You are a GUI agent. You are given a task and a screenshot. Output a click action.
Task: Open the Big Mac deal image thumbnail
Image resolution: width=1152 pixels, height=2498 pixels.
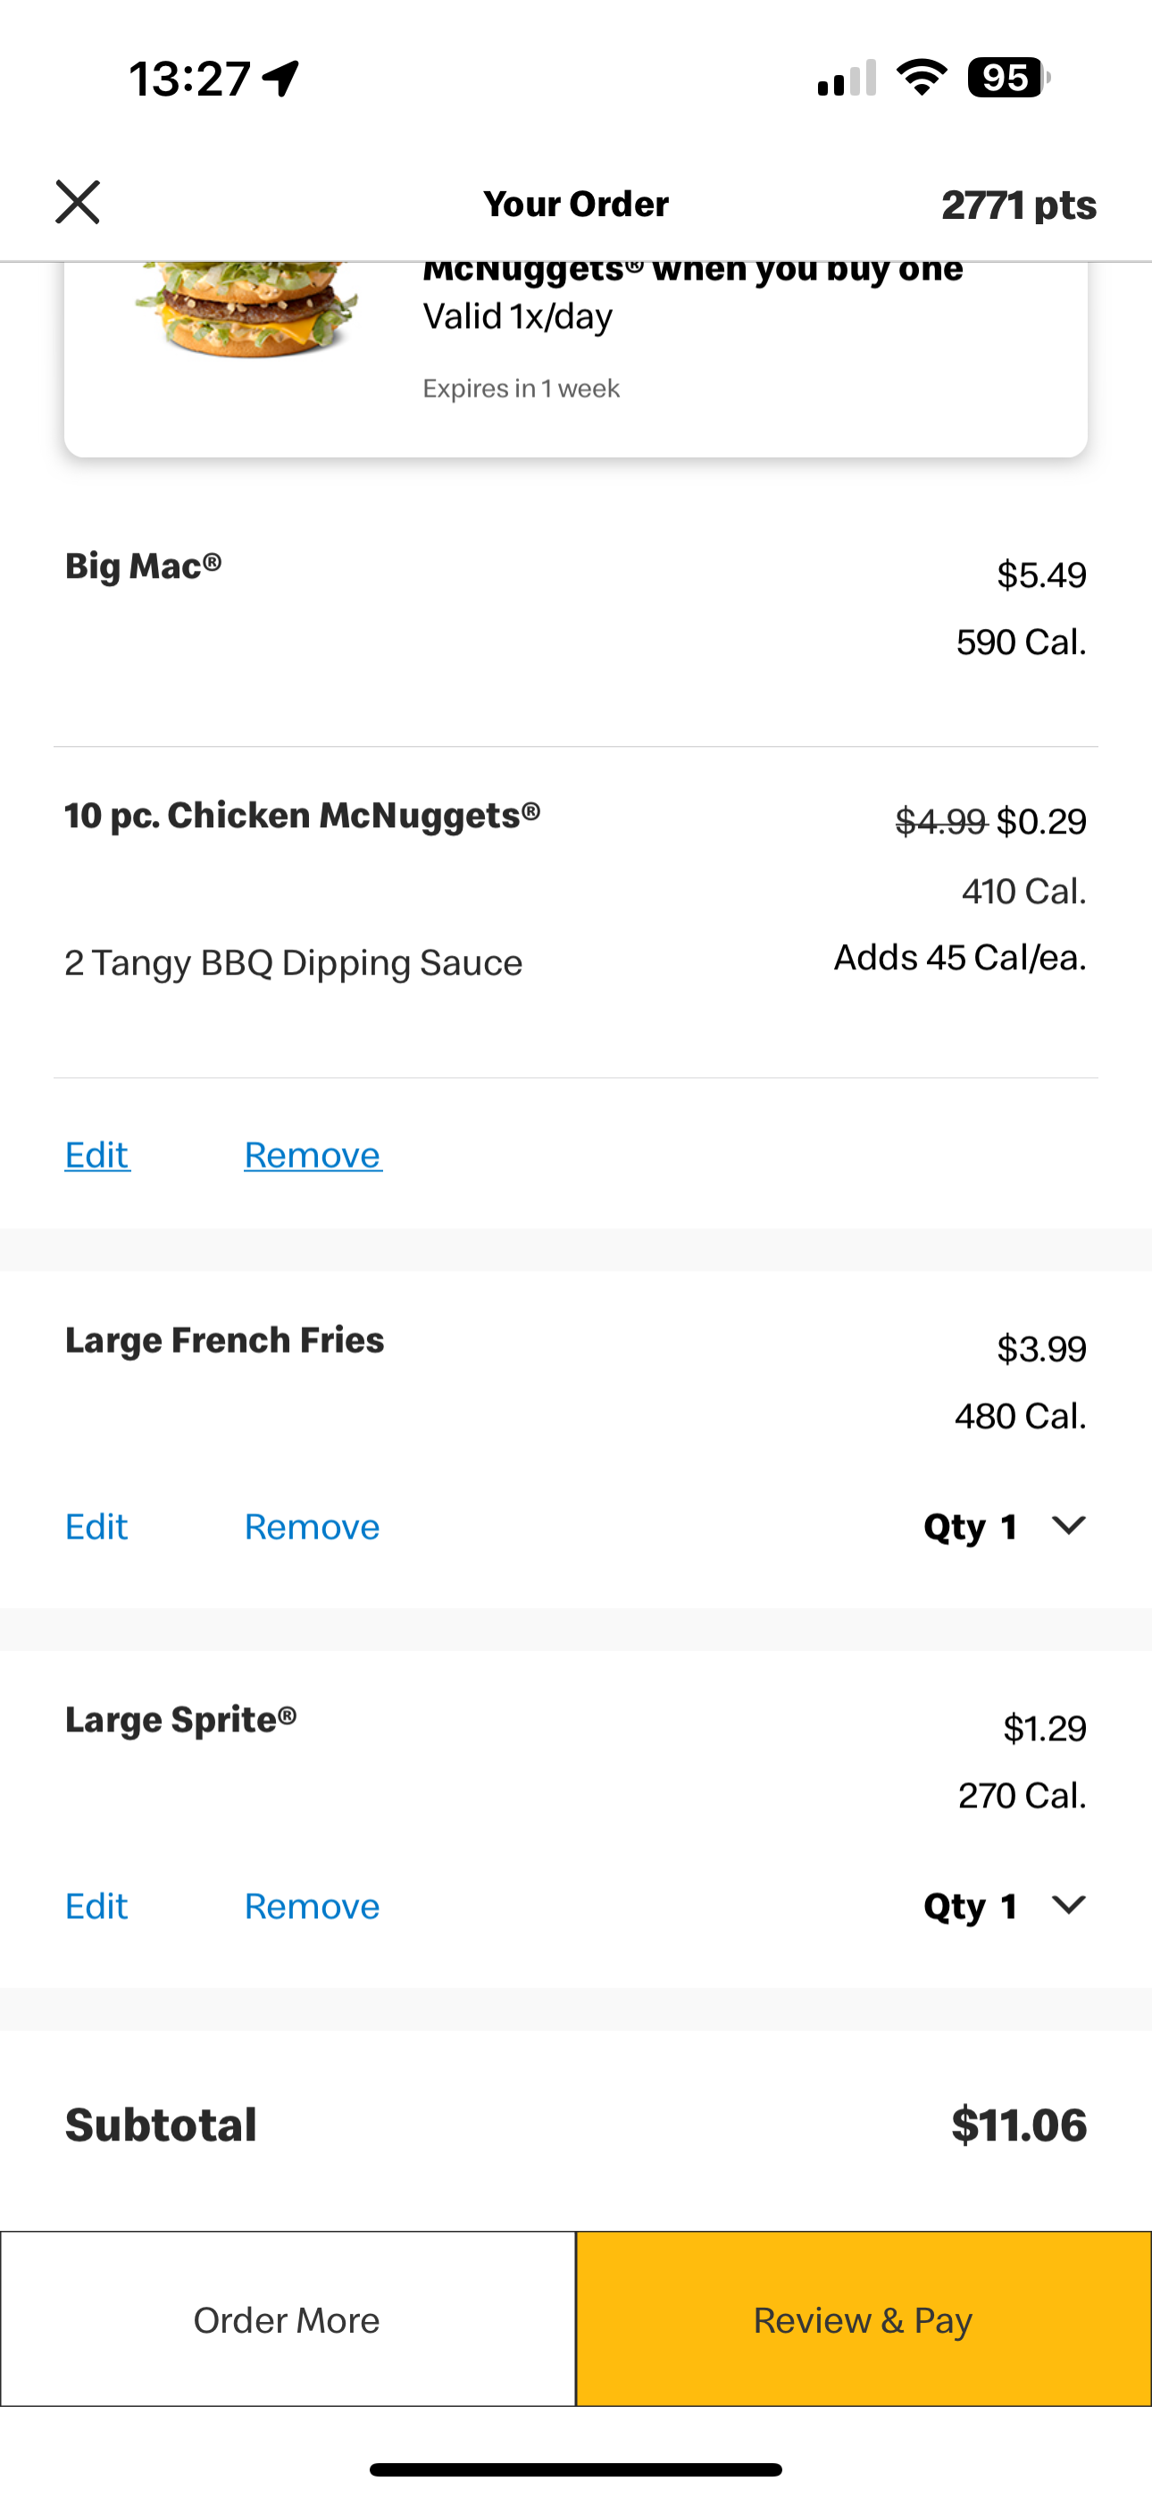246,308
